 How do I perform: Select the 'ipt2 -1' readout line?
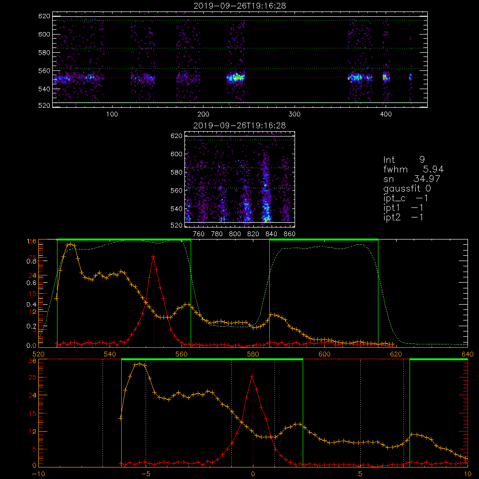(403, 217)
